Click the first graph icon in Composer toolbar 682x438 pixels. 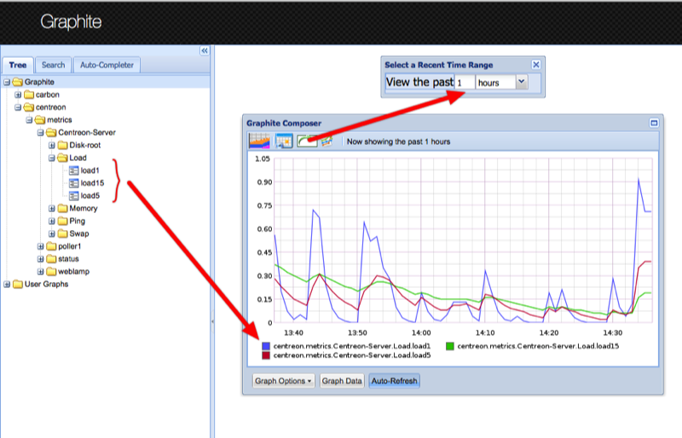click(x=259, y=141)
